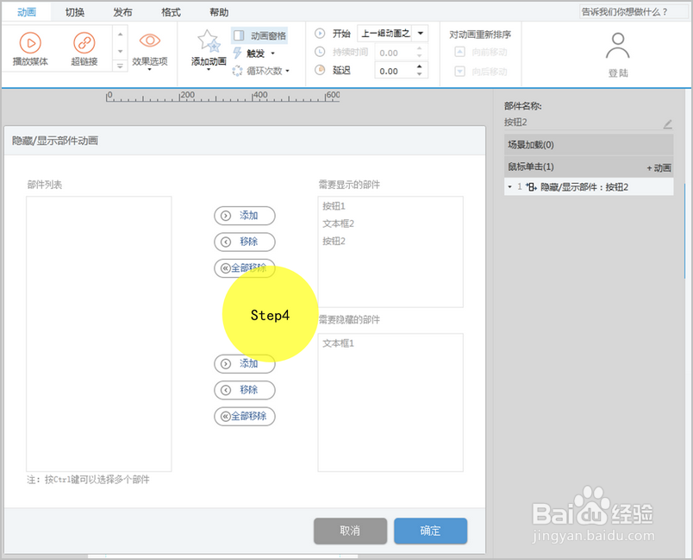The width and height of the screenshot is (693, 560).
Task: Click the 部件列表 empty list box
Action: pyautogui.click(x=99, y=334)
